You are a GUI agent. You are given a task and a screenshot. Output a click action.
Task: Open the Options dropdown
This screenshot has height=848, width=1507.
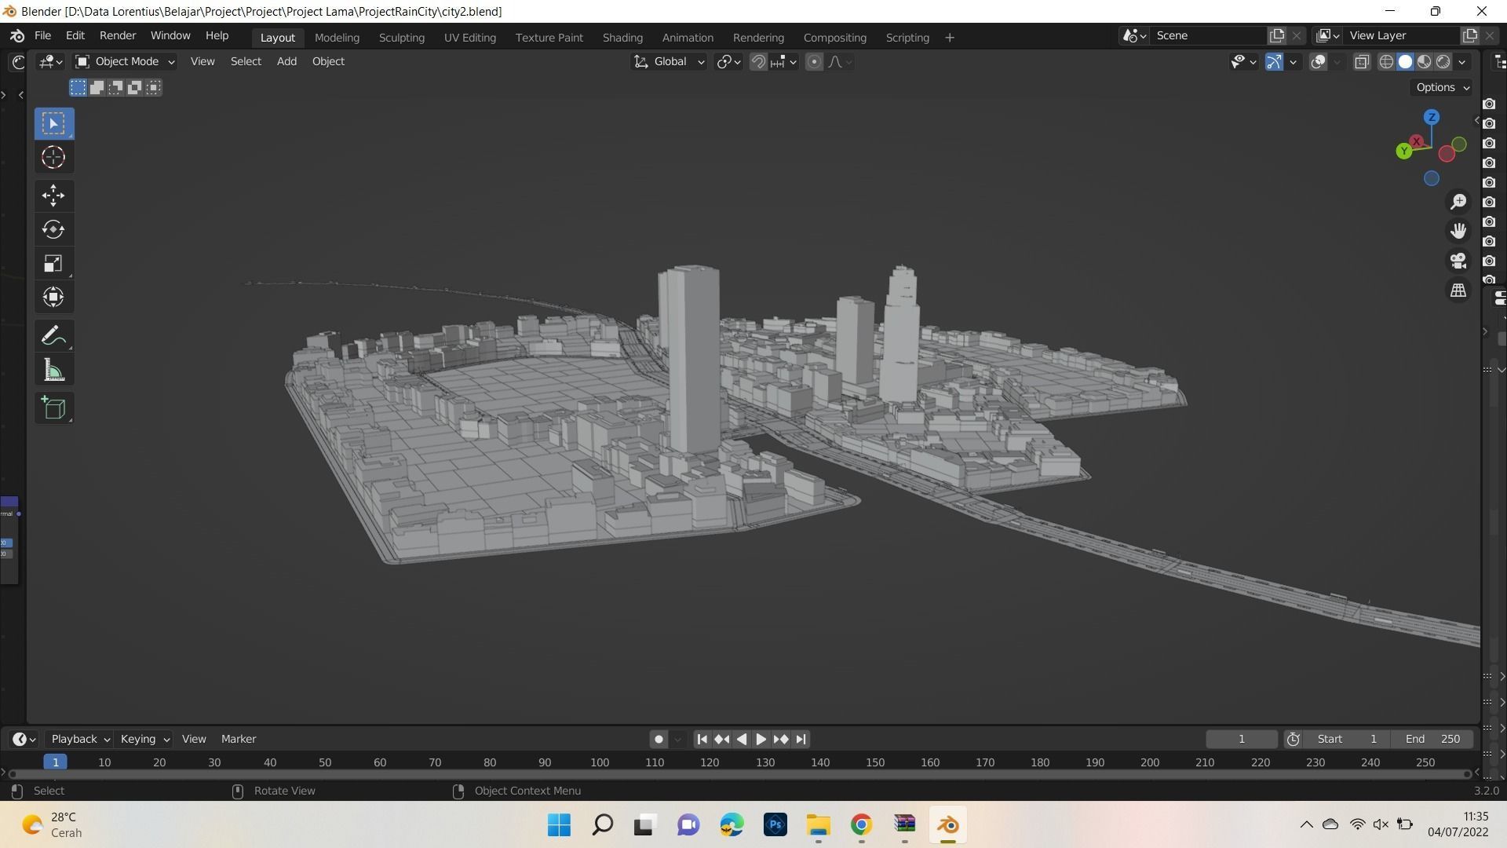click(1443, 88)
